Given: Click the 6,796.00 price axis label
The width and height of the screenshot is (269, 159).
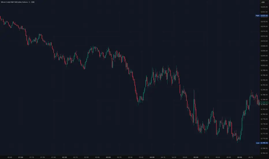Looking at the screenshot, I should [264, 75].
